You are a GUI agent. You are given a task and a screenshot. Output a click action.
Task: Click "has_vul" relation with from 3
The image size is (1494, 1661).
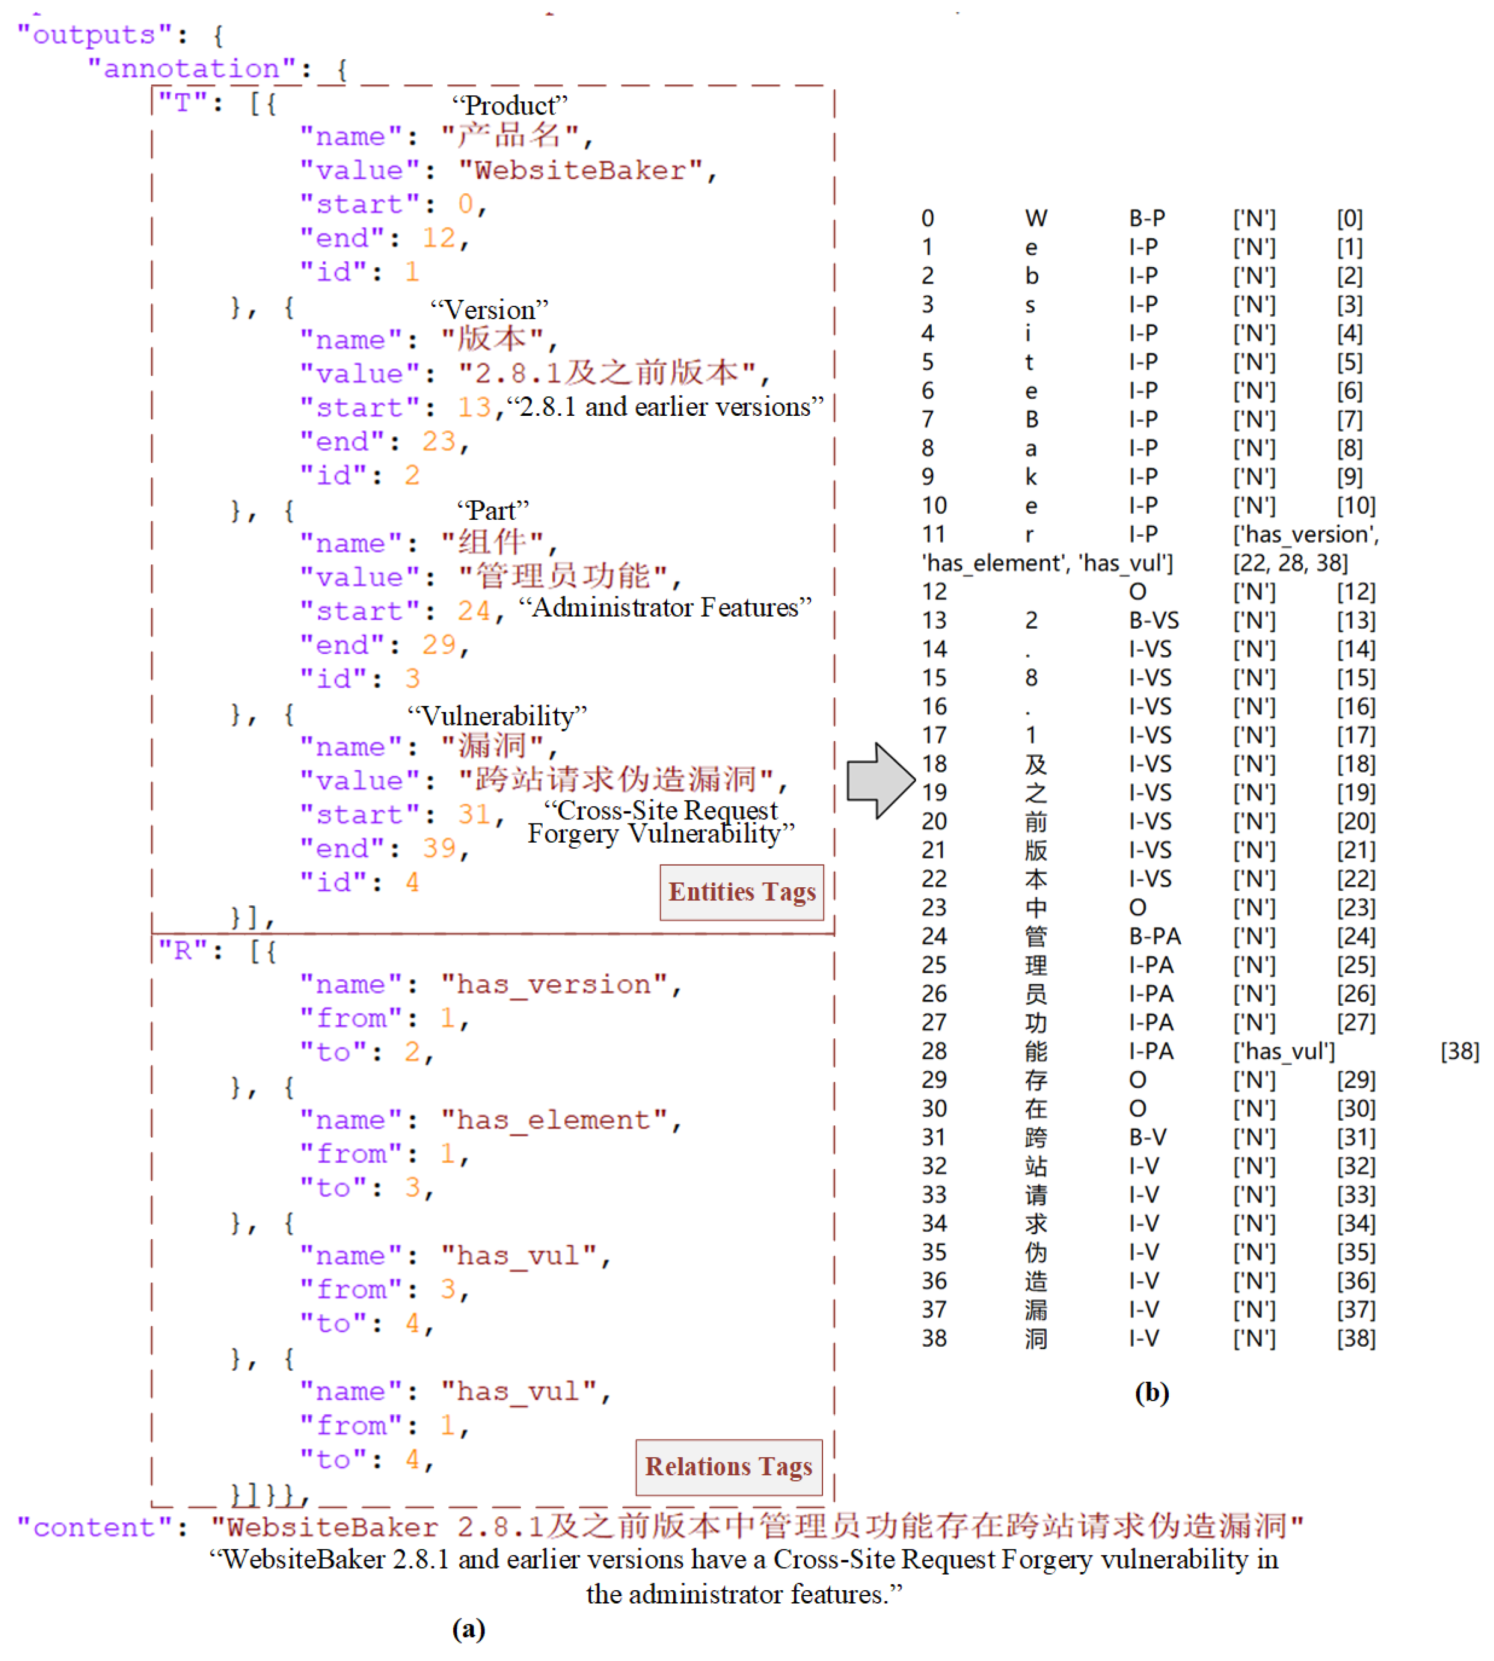(x=519, y=1255)
